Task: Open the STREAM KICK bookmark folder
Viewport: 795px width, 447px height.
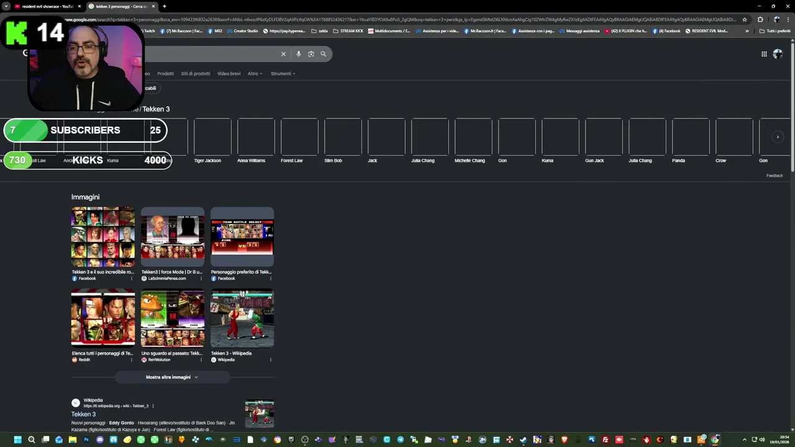Action: coord(348,30)
